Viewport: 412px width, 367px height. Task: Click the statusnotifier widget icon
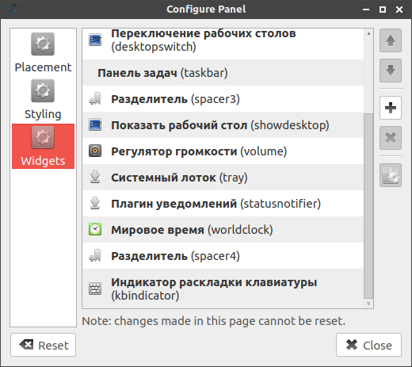pyautogui.click(x=95, y=204)
